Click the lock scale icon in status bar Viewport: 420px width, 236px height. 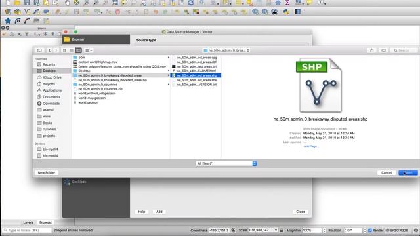click(282, 230)
